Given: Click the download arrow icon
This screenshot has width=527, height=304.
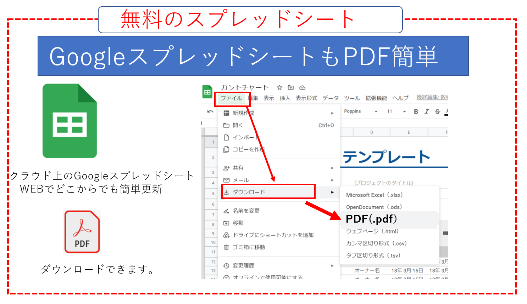Looking at the screenshot, I should click(x=226, y=192).
